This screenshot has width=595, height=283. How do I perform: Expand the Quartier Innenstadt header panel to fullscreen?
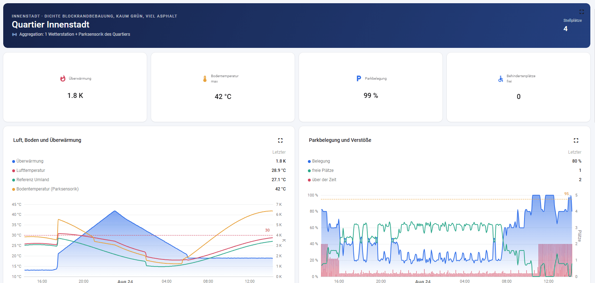581,12
